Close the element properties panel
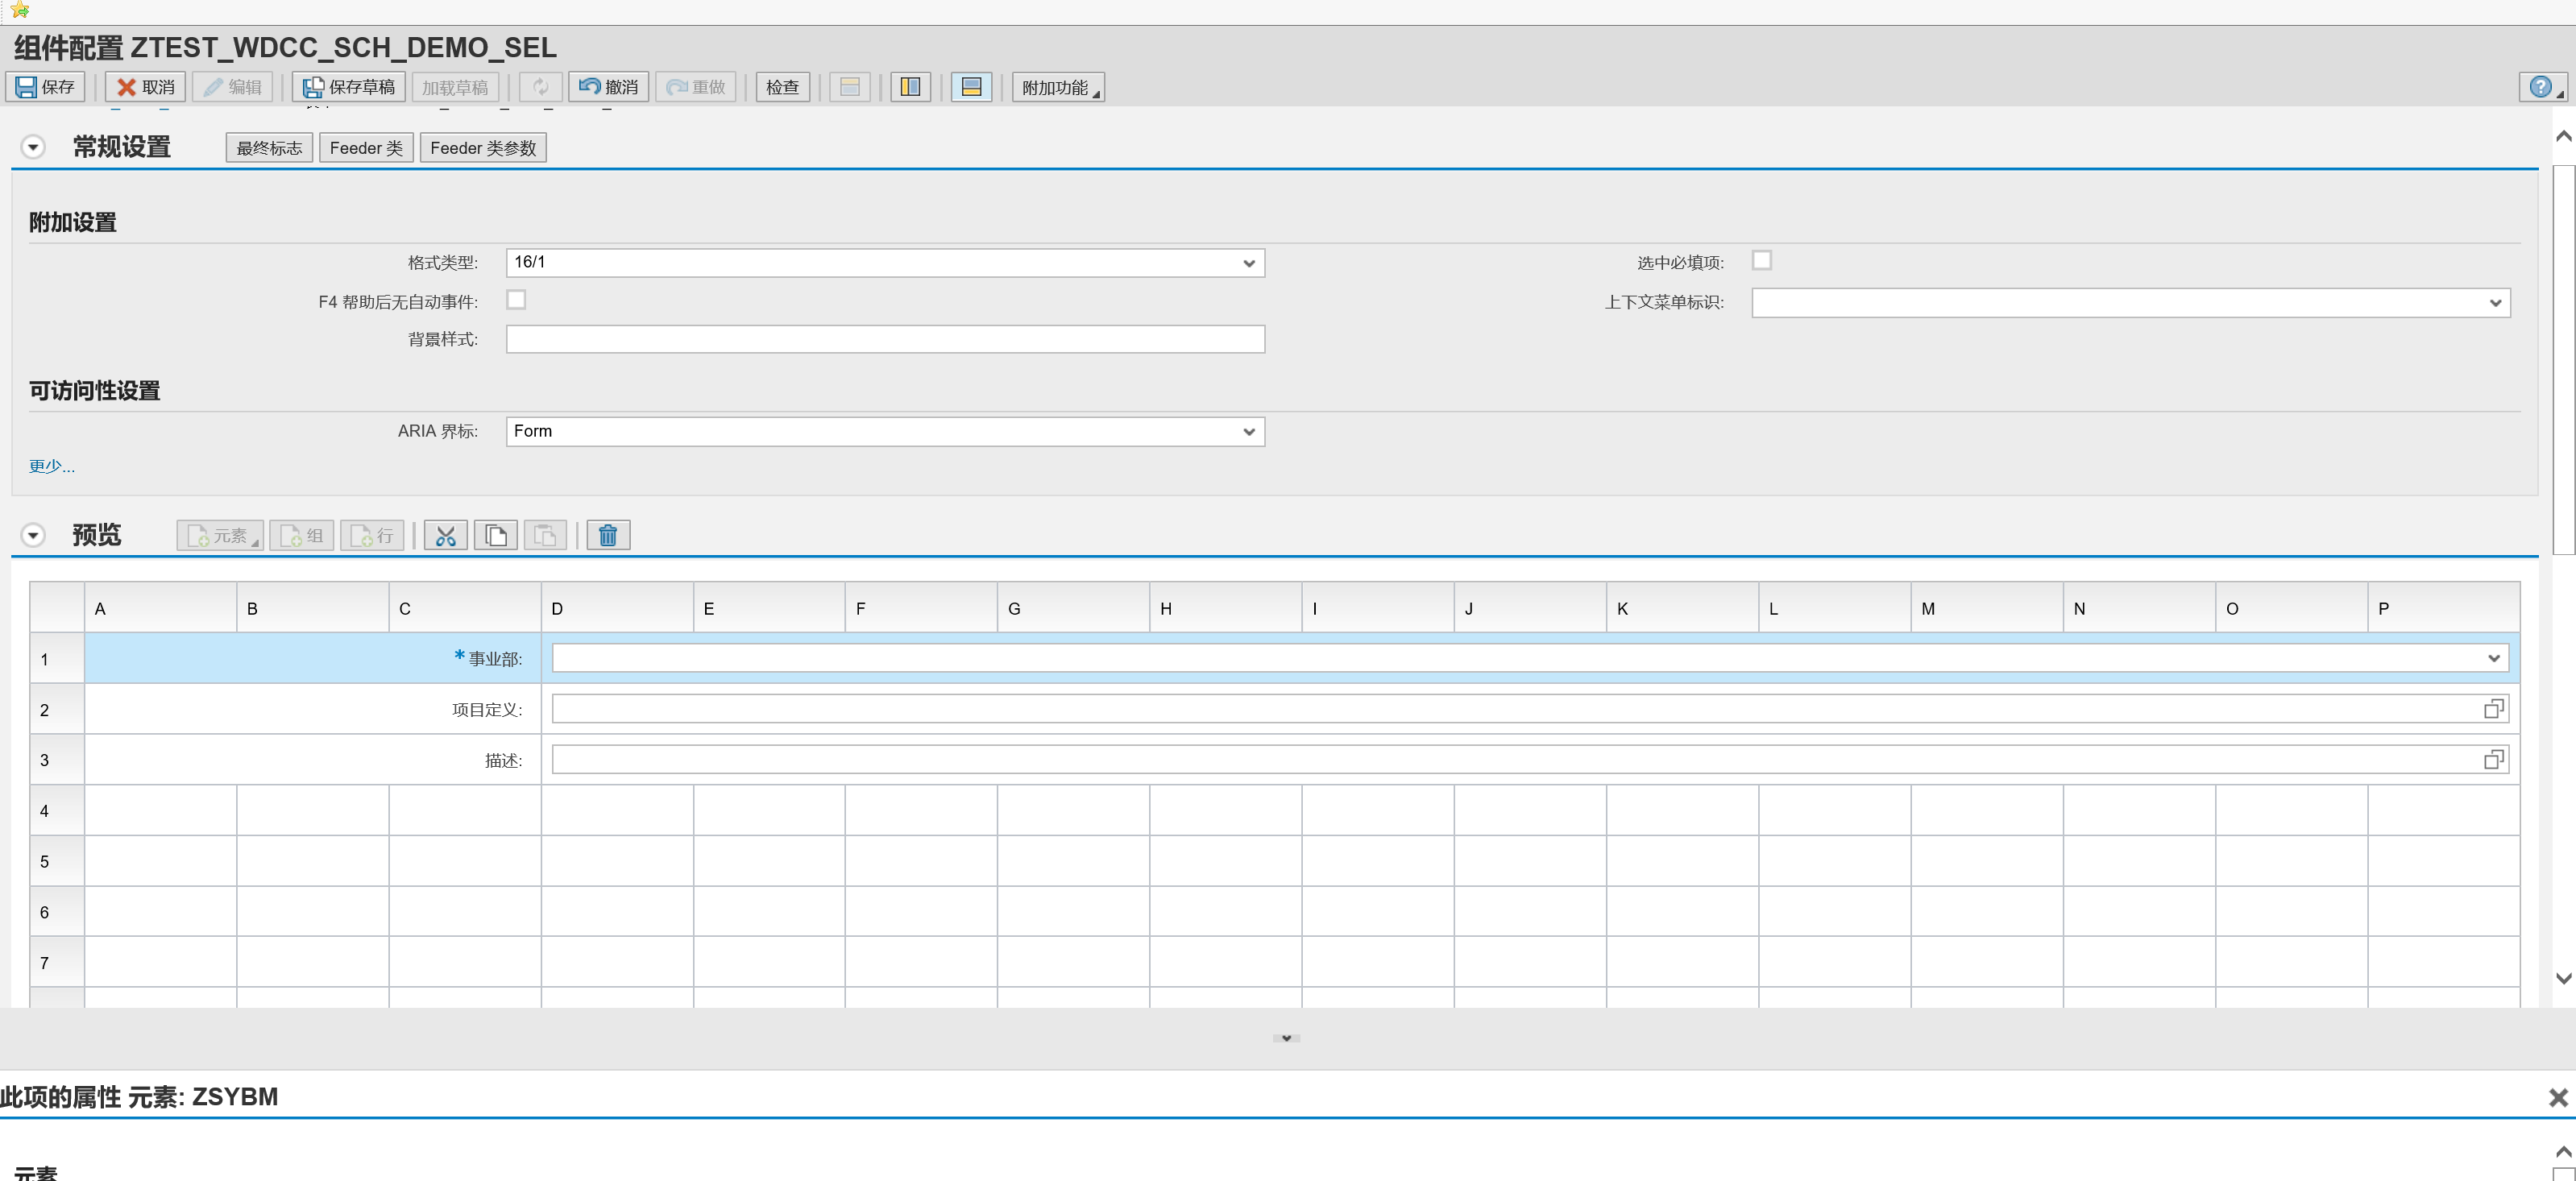 click(x=2558, y=1098)
